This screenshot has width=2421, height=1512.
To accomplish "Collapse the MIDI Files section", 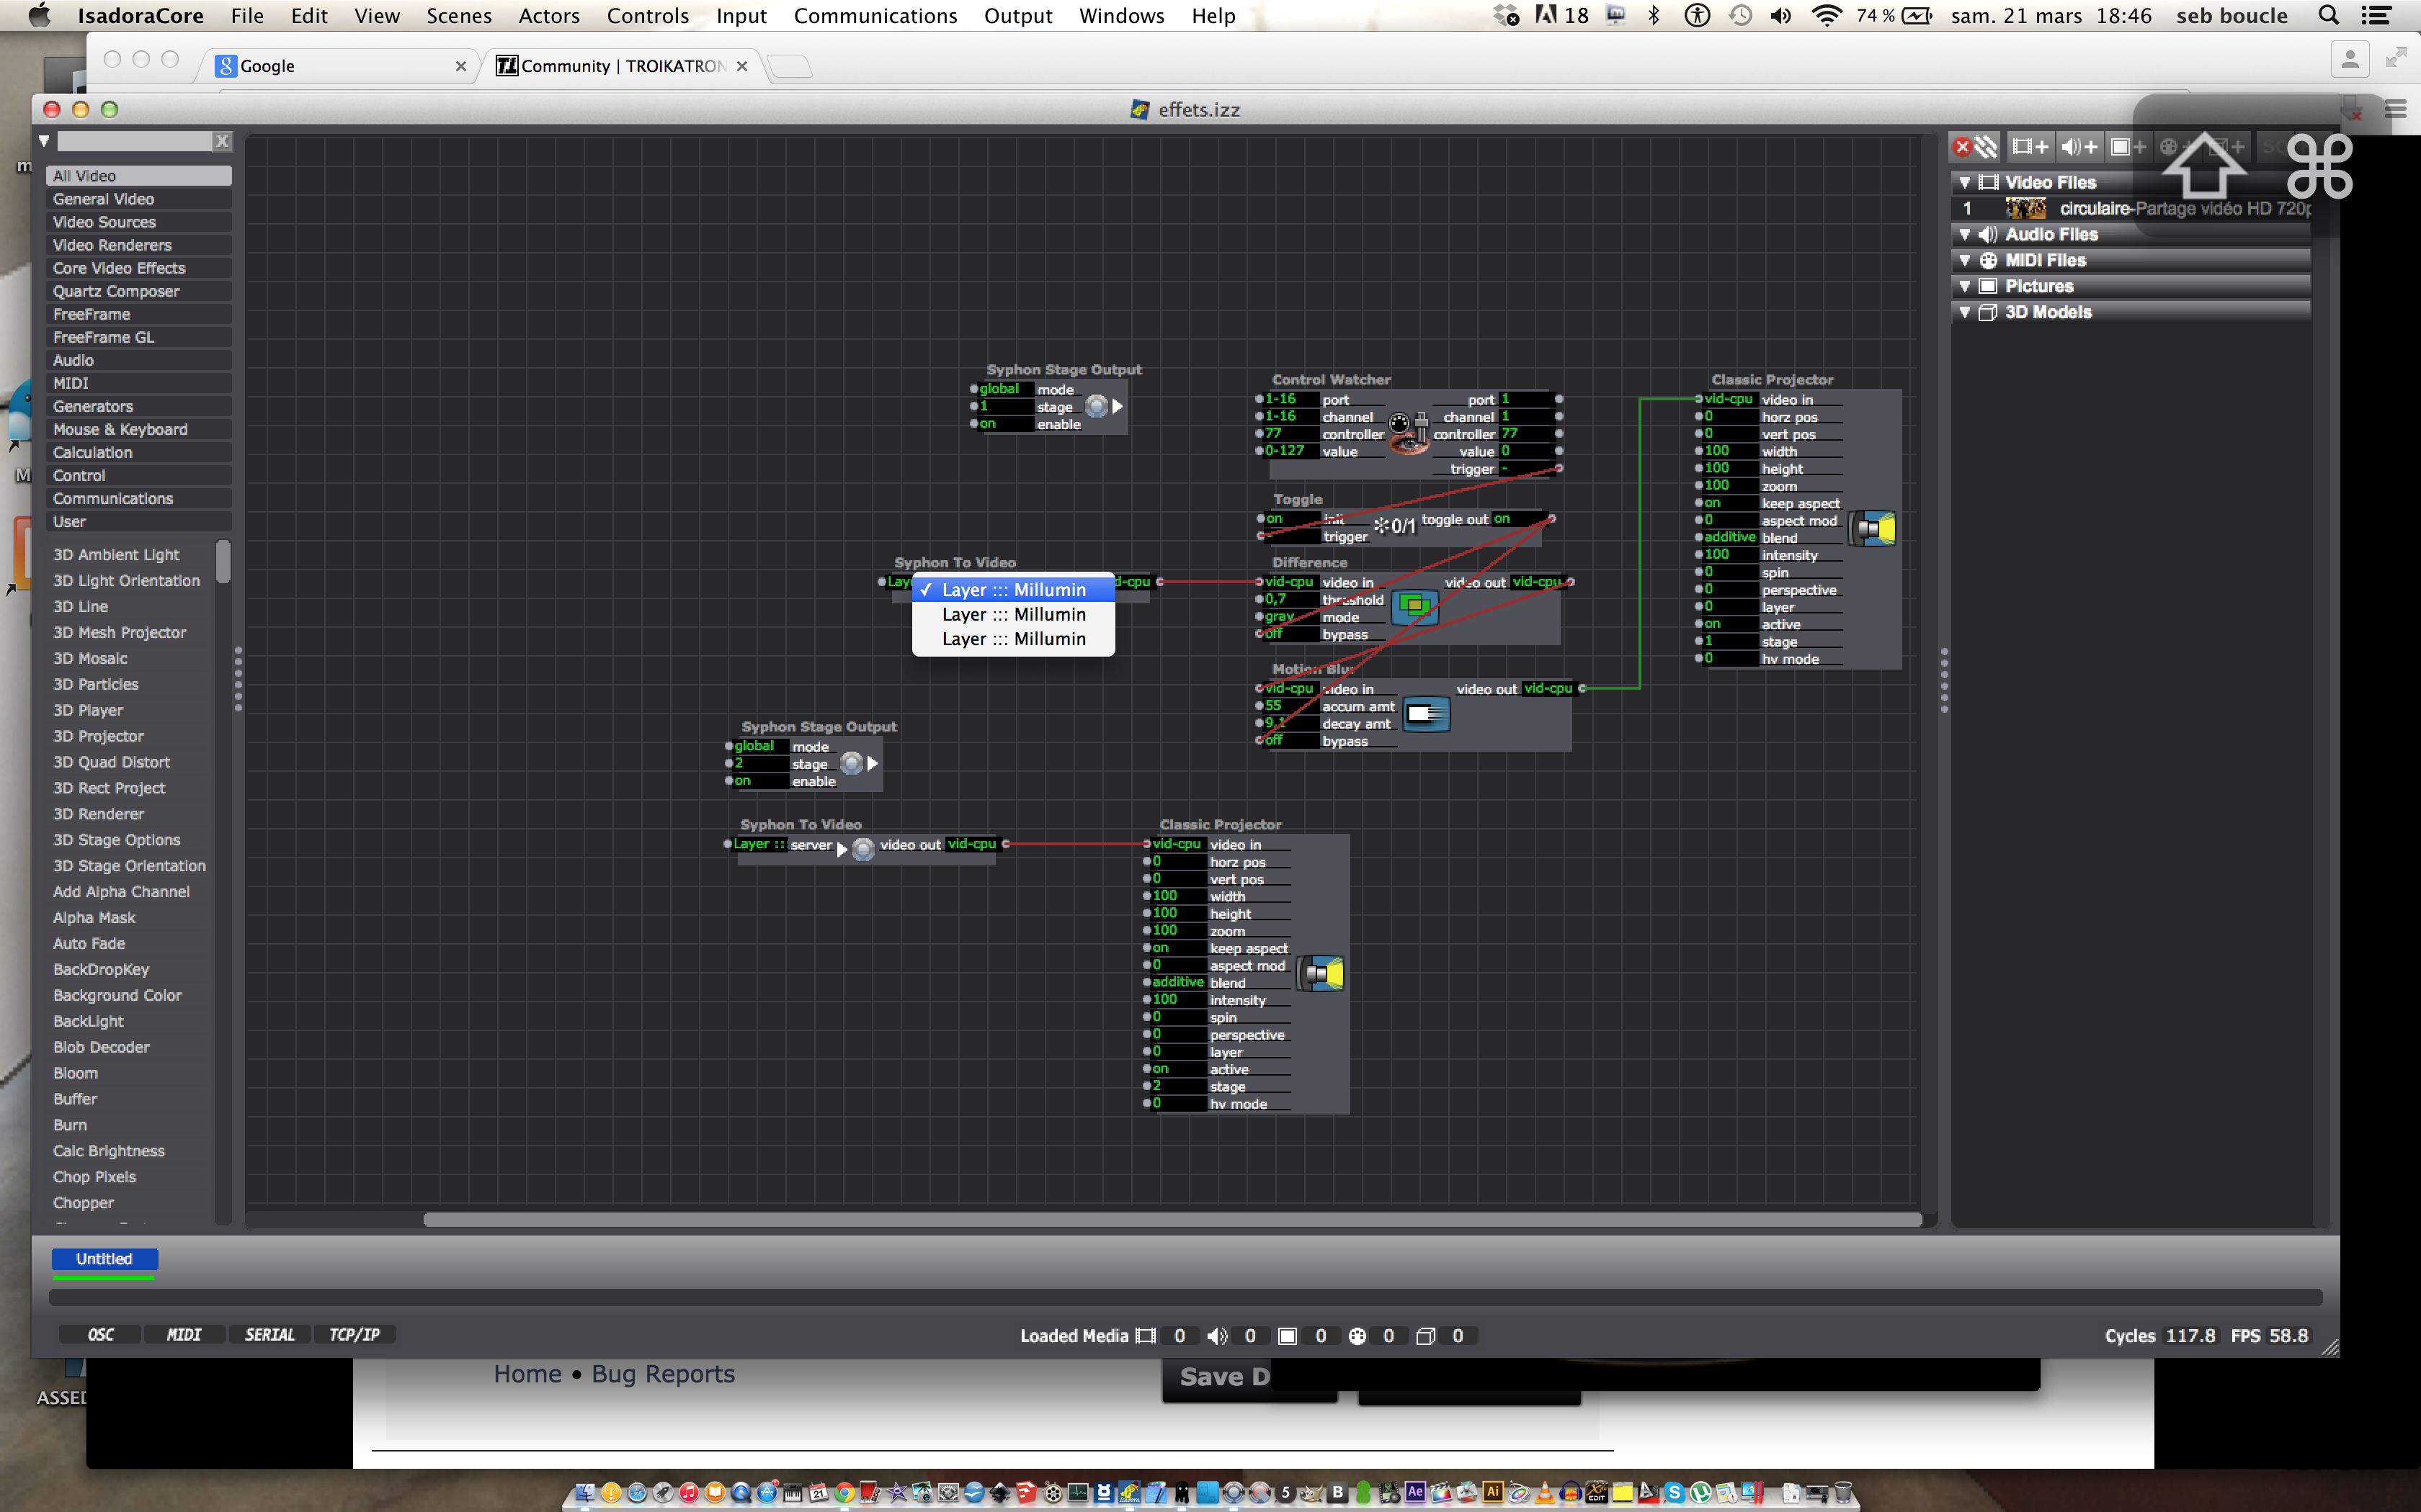I will tap(1965, 260).
